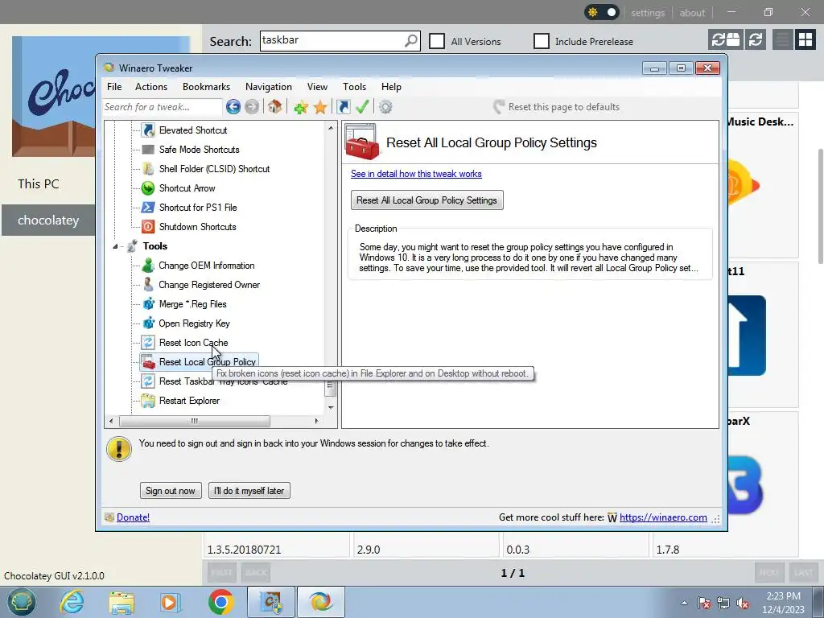
Task: Open 'See in detail how this tweak works' link
Action: [x=416, y=174]
